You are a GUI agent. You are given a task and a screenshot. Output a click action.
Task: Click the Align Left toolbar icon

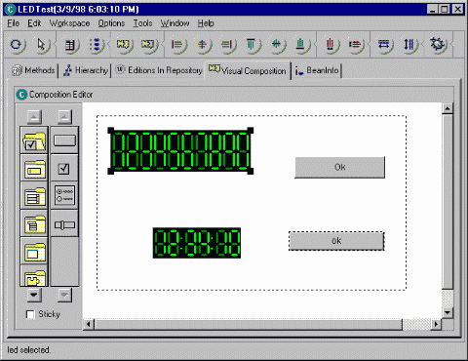tap(177, 45)
